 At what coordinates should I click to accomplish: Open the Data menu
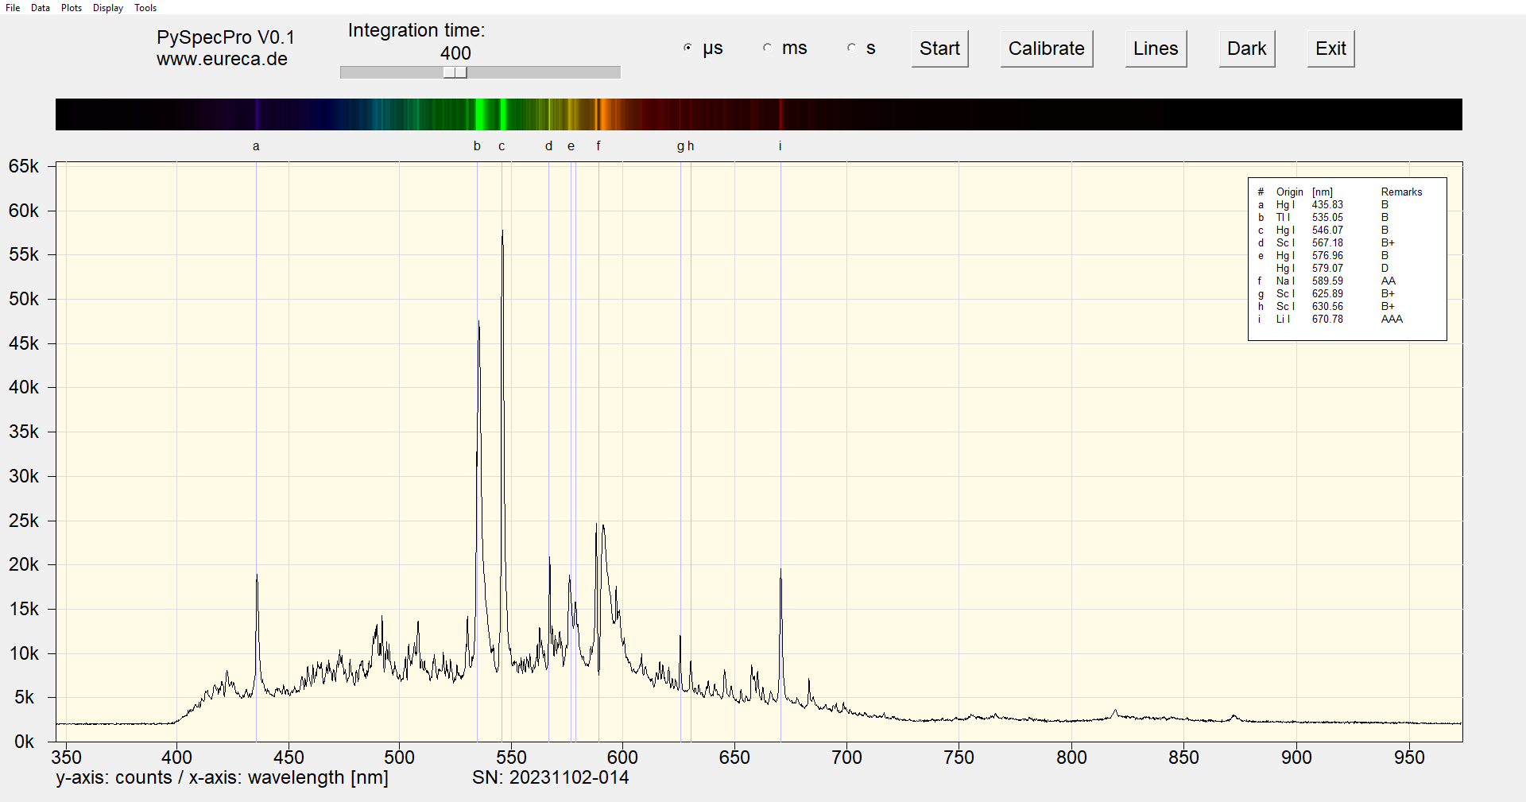41,8
